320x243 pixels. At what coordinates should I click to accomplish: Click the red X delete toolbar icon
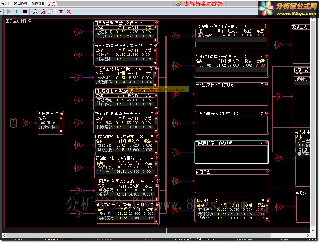pyautogui.click(x=69, y=12)
